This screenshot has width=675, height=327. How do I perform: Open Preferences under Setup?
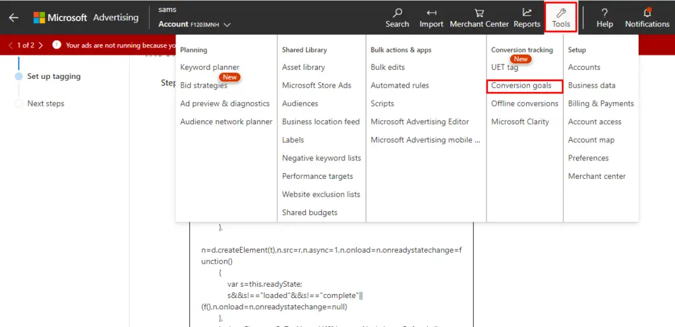(x=588, y=158)
